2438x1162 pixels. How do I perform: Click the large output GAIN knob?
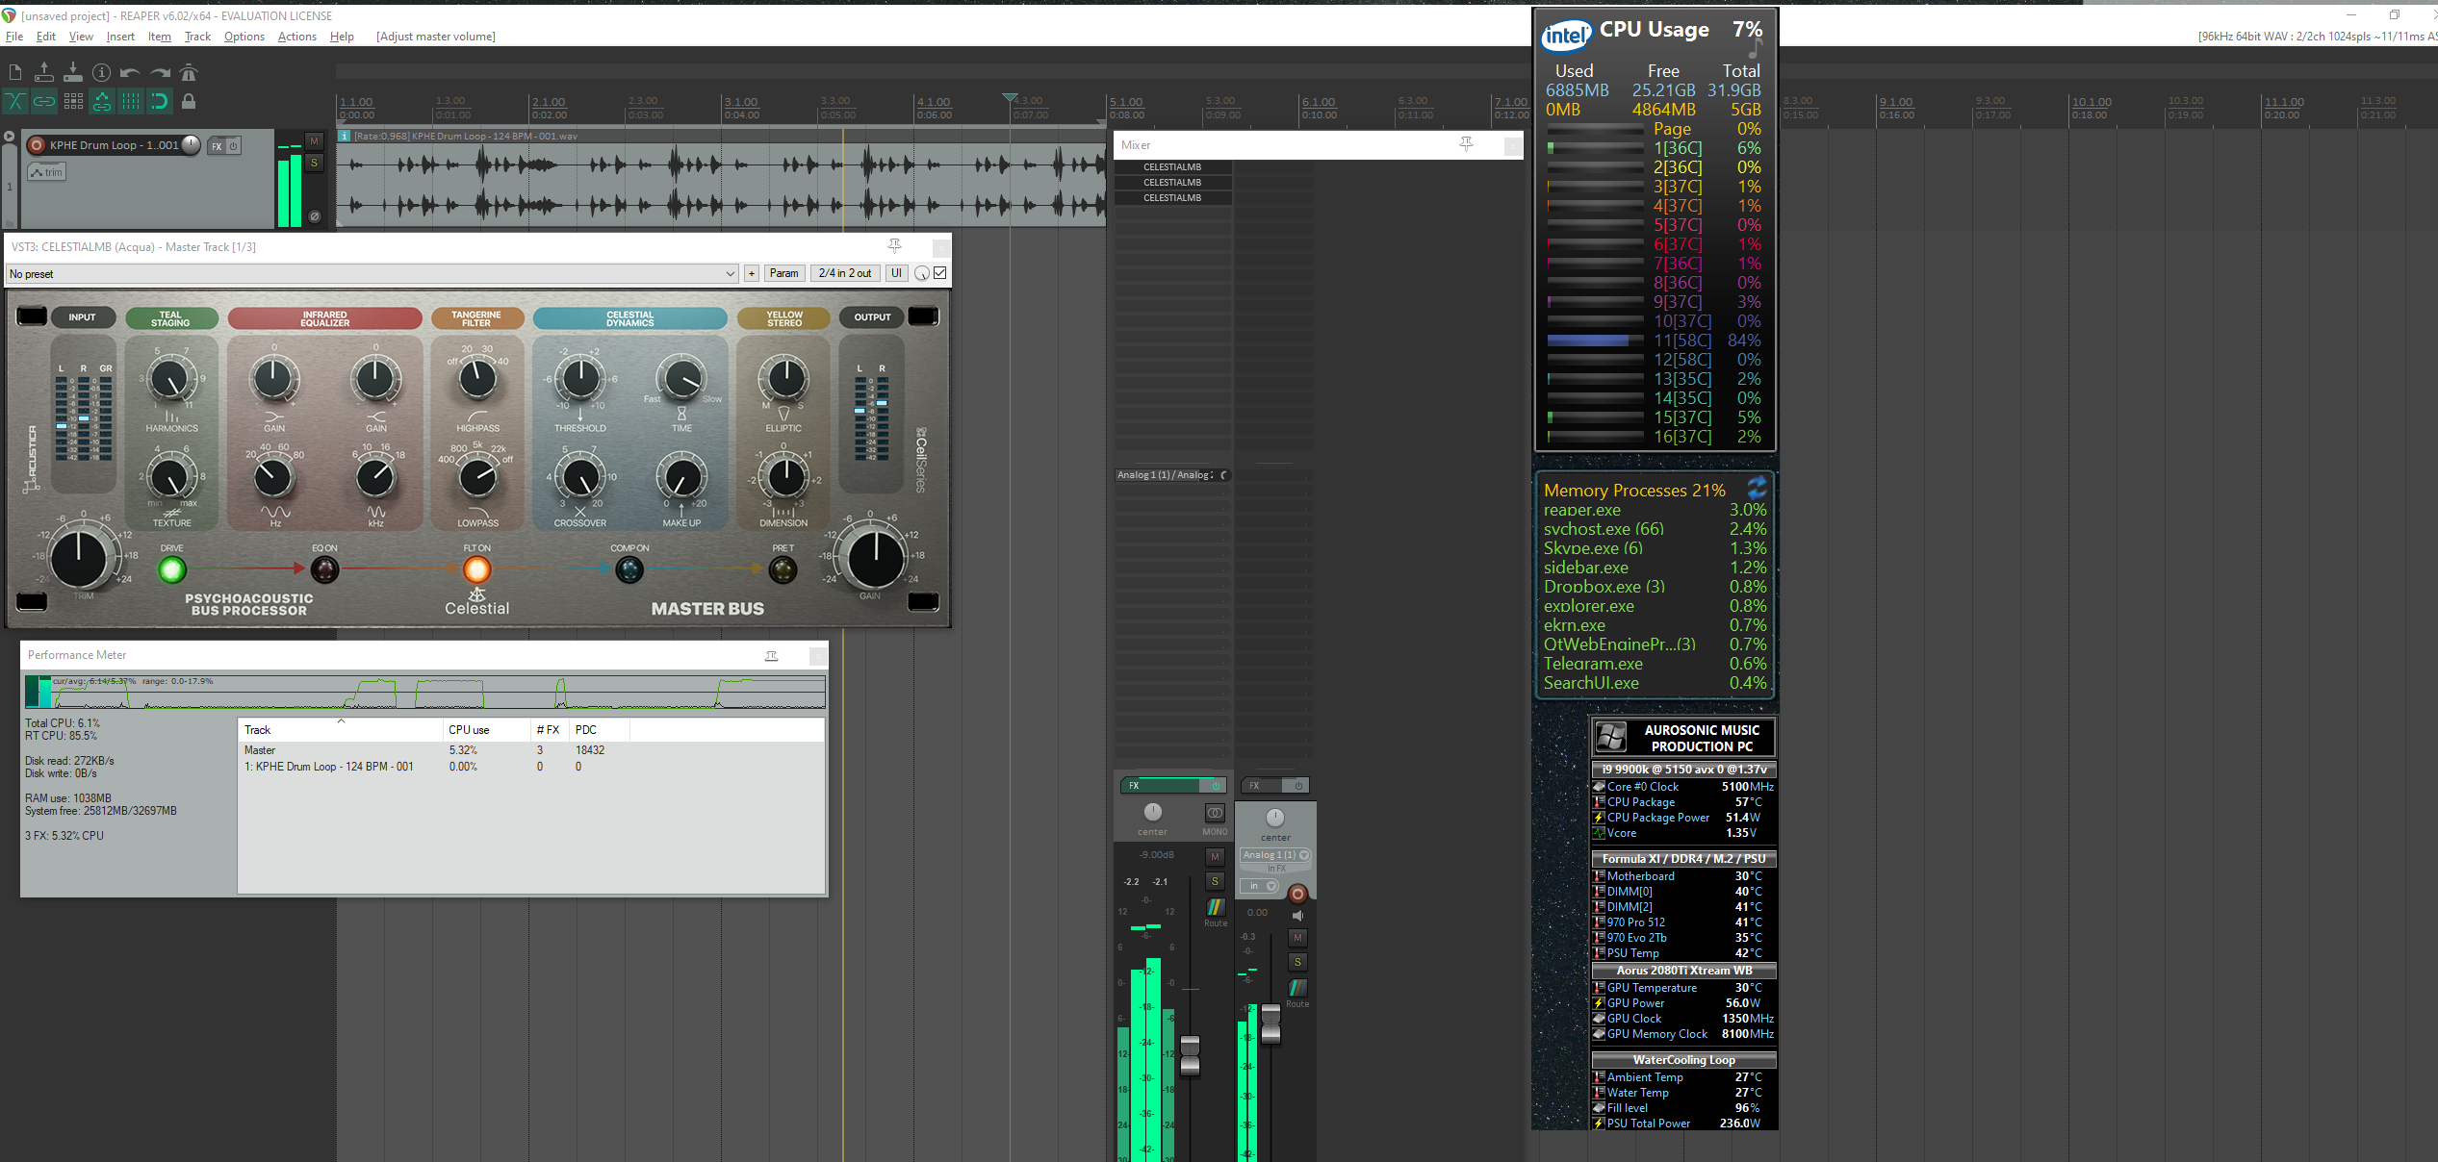pyautogui.click(x=875, y=559)
